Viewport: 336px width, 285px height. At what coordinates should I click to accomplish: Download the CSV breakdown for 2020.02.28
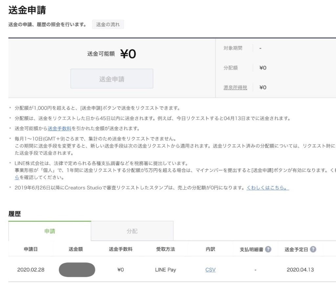(x=210, y=270)
